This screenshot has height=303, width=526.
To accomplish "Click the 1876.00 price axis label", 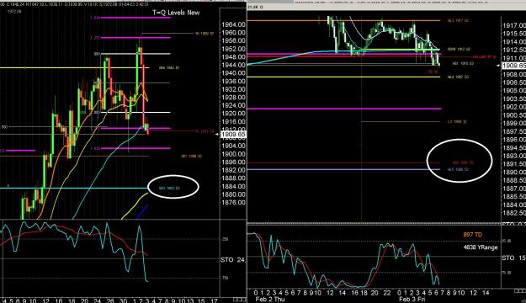I will pyautogui.click(x=233, y=202).
